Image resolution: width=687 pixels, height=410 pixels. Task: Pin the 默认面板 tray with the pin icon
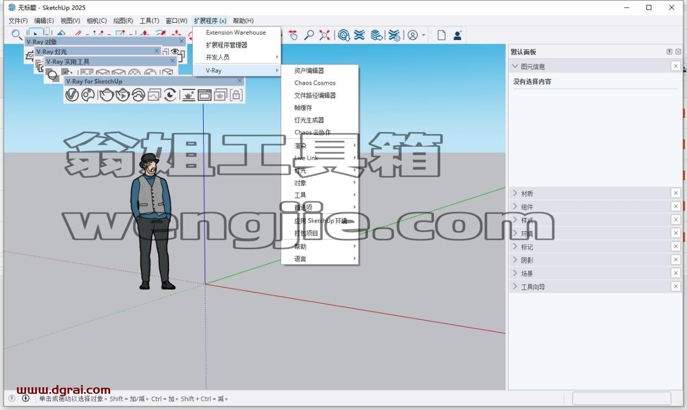click(x=670, y=51)
